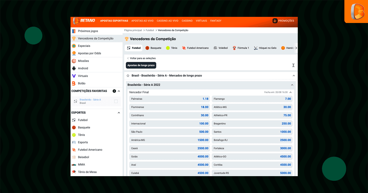Open the Promoções gift icon
368x193 pixels.
tap(275, 21)
